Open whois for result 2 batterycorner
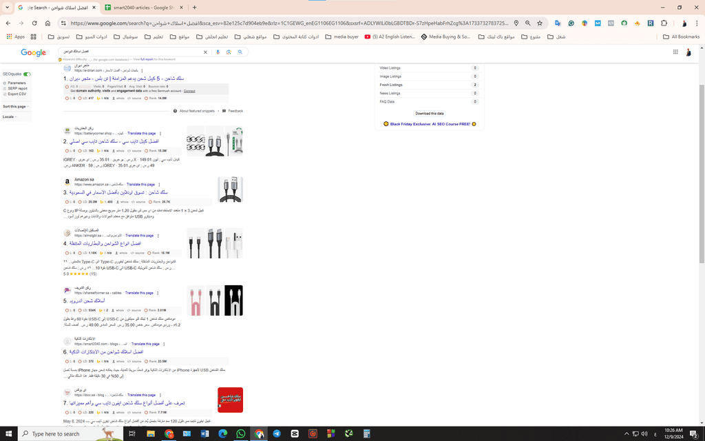Viewport: 705px width, 441px height. tap(118, 151)
